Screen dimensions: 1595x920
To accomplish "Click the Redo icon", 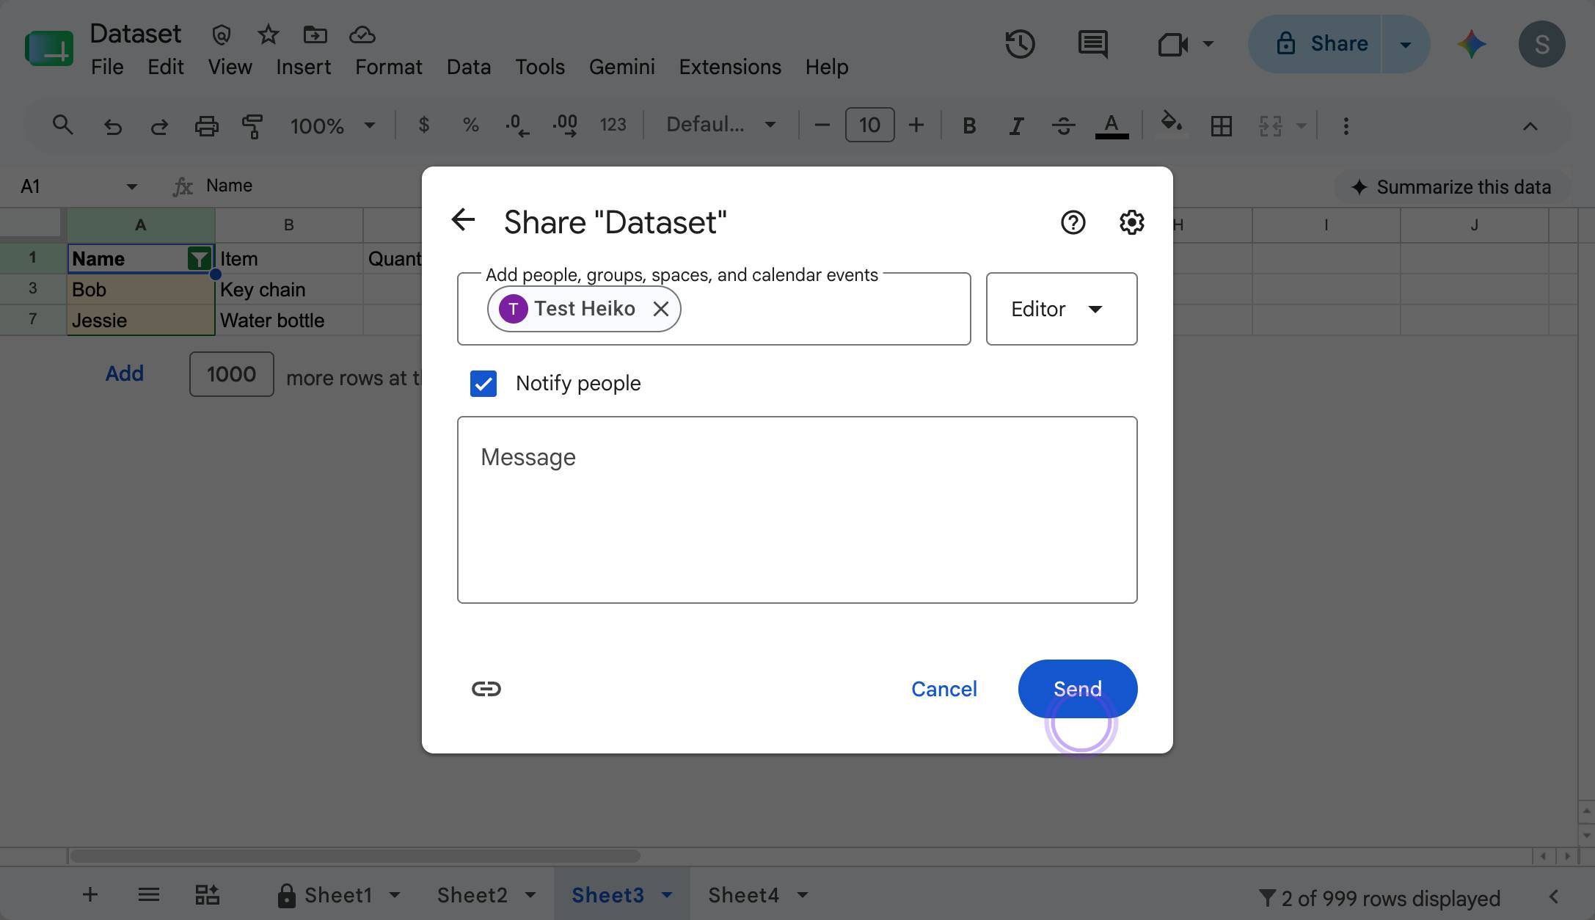I will 159,126.
